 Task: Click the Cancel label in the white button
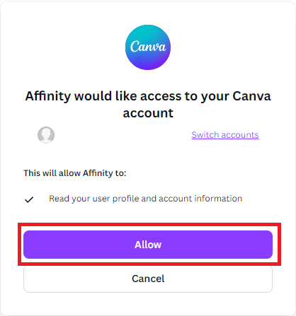pos(148,279)
